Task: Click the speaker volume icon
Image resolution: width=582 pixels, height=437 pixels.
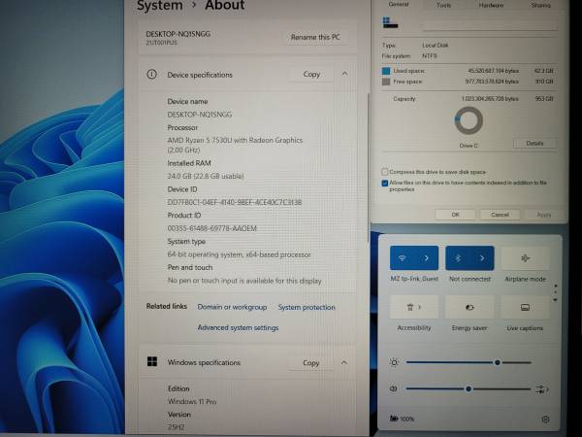Action: tap(394, 388)
